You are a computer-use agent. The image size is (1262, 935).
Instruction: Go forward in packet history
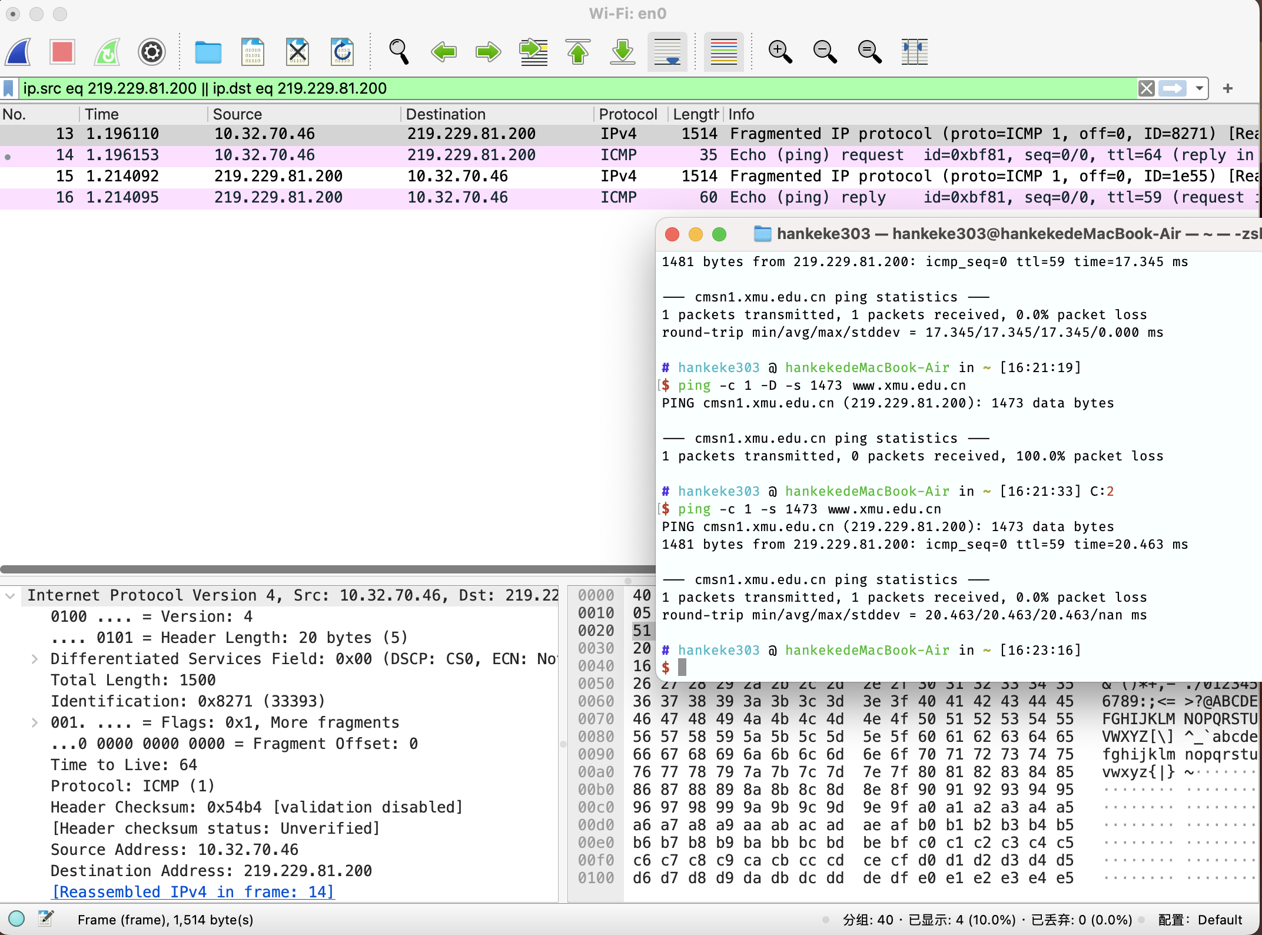(489, 52)
